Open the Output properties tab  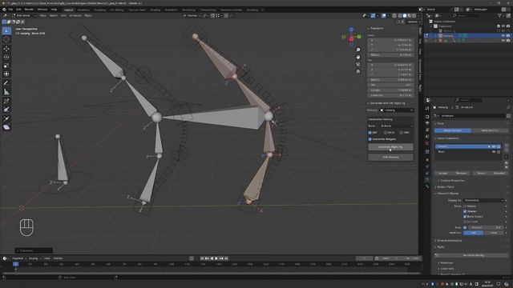427,123
